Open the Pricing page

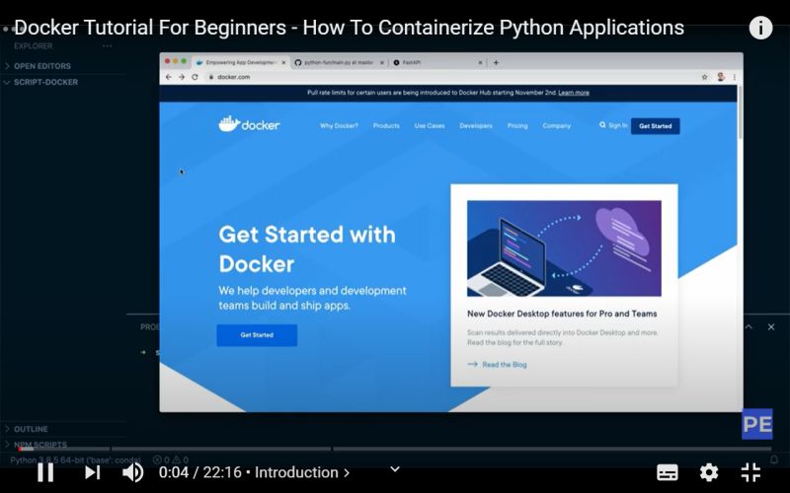517,126
